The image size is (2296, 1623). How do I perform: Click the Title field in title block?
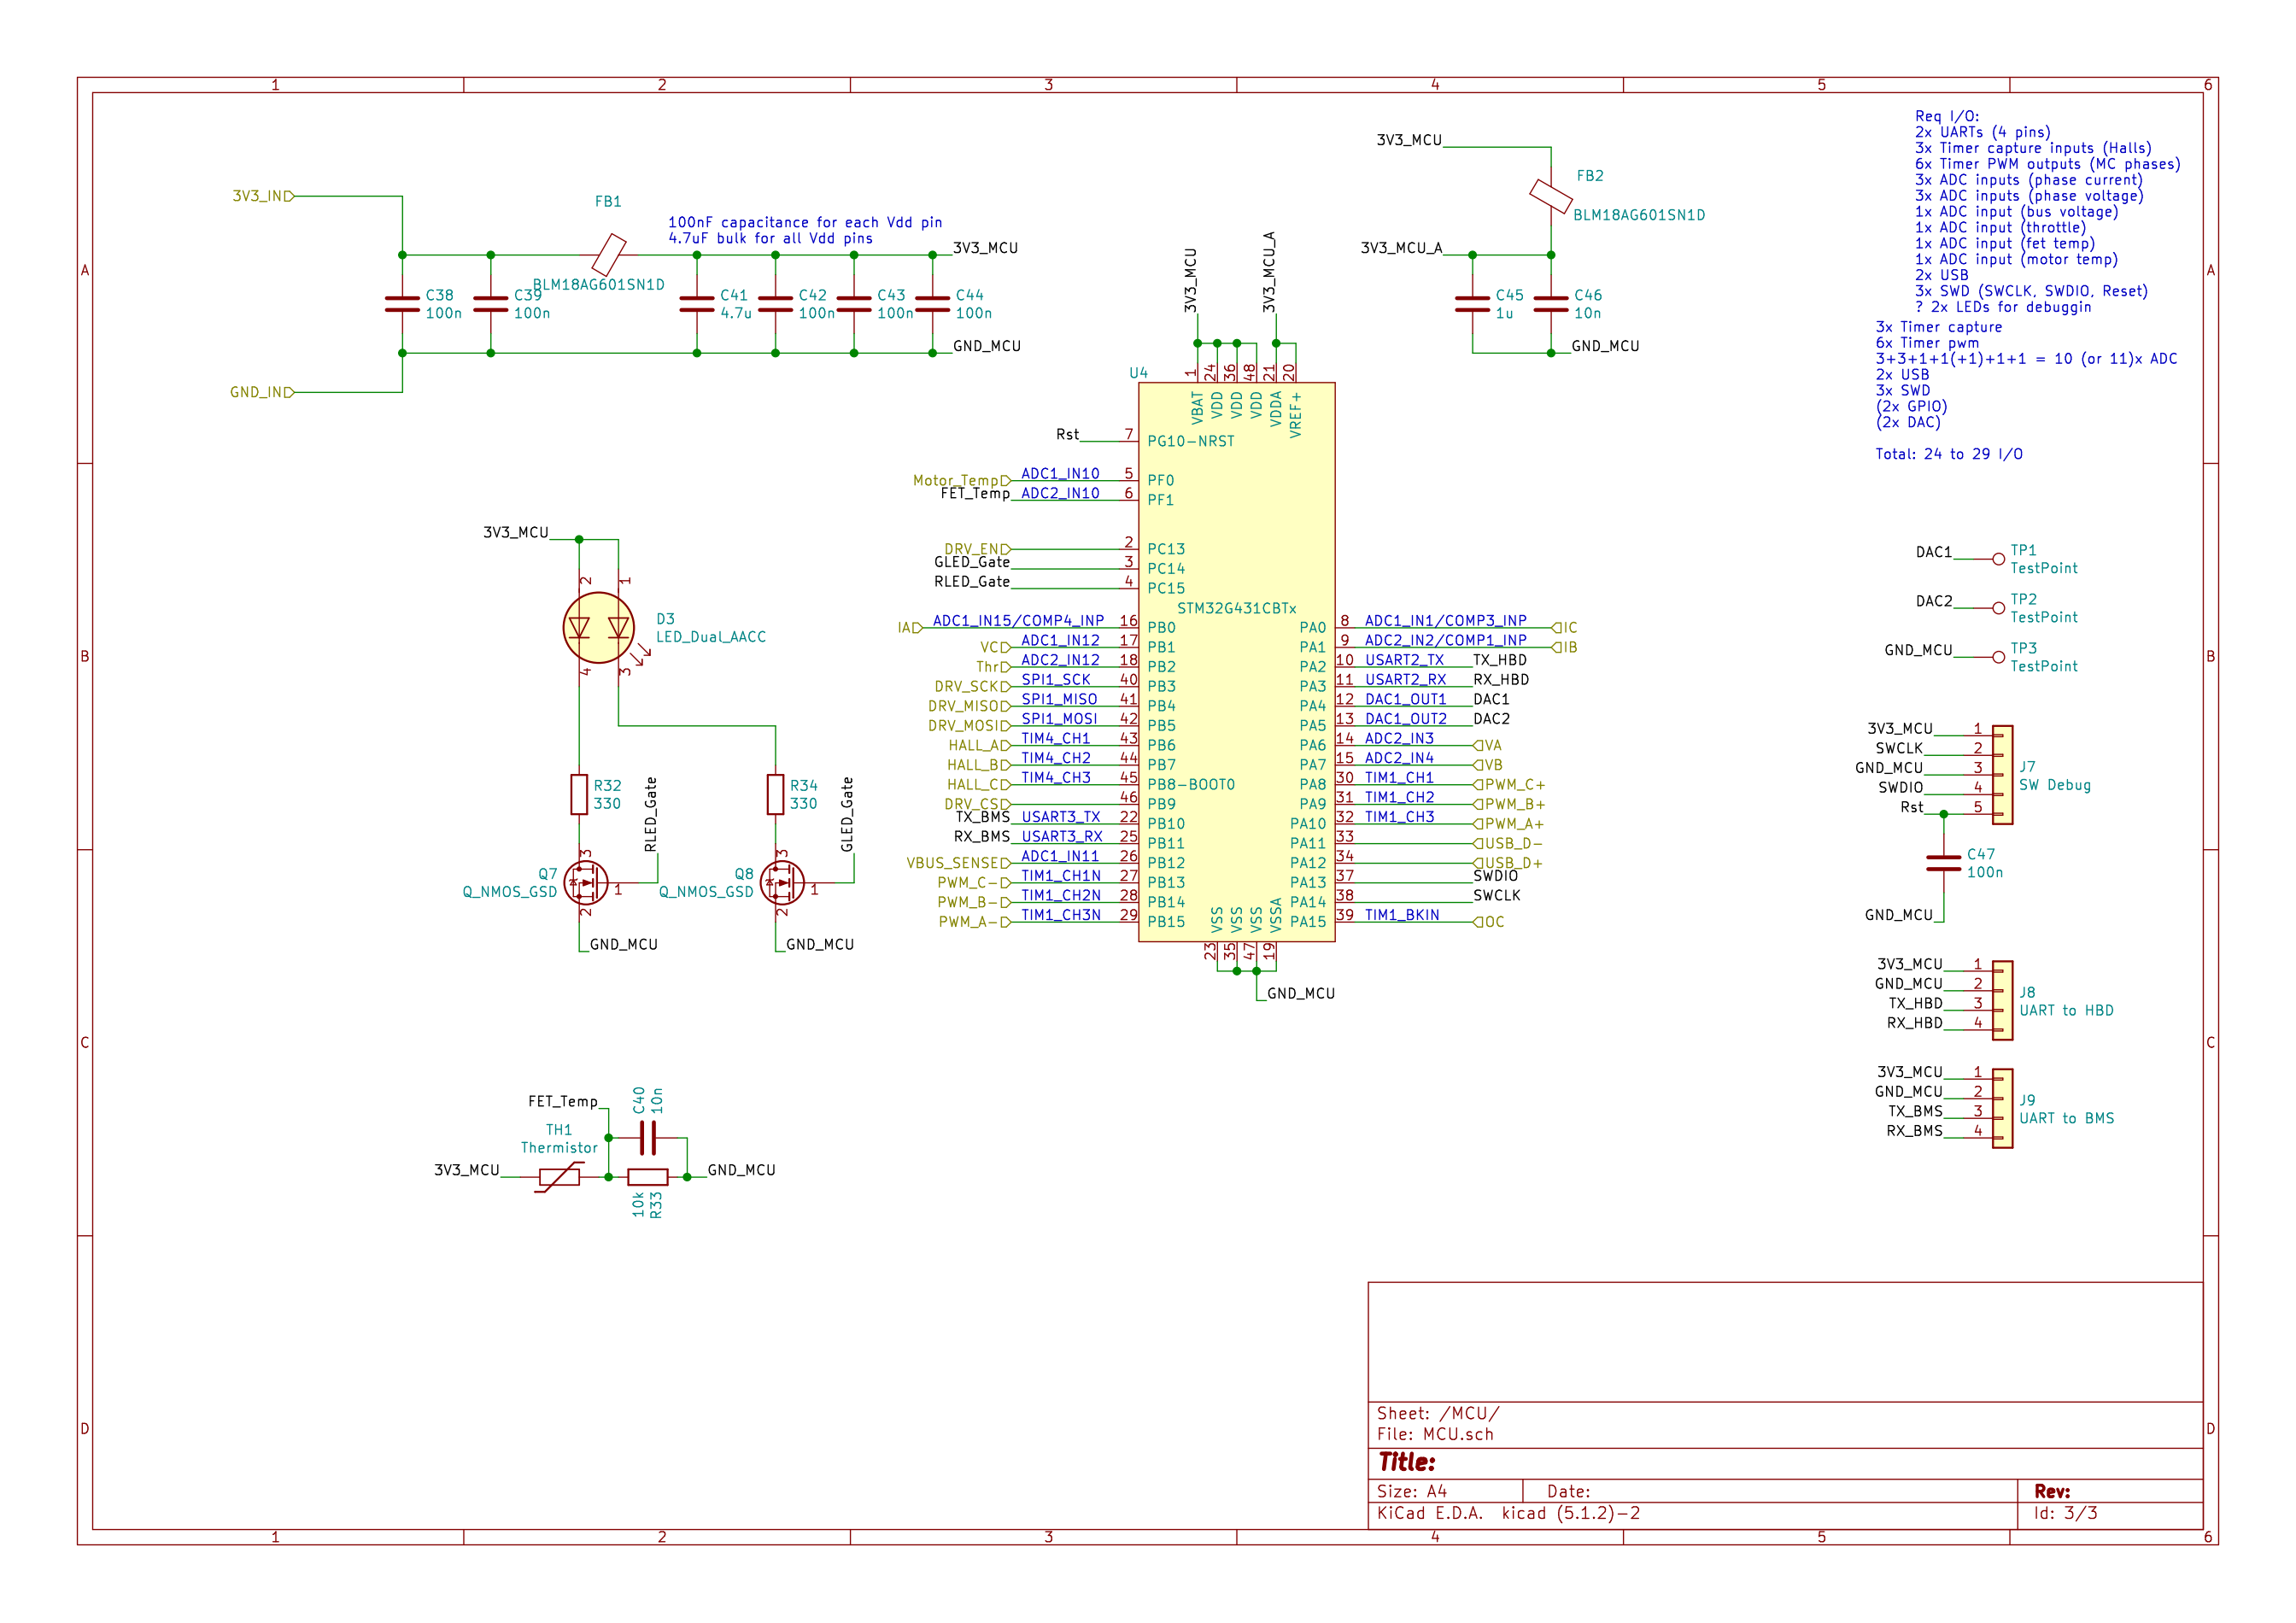click(x=1407, y=1462)
